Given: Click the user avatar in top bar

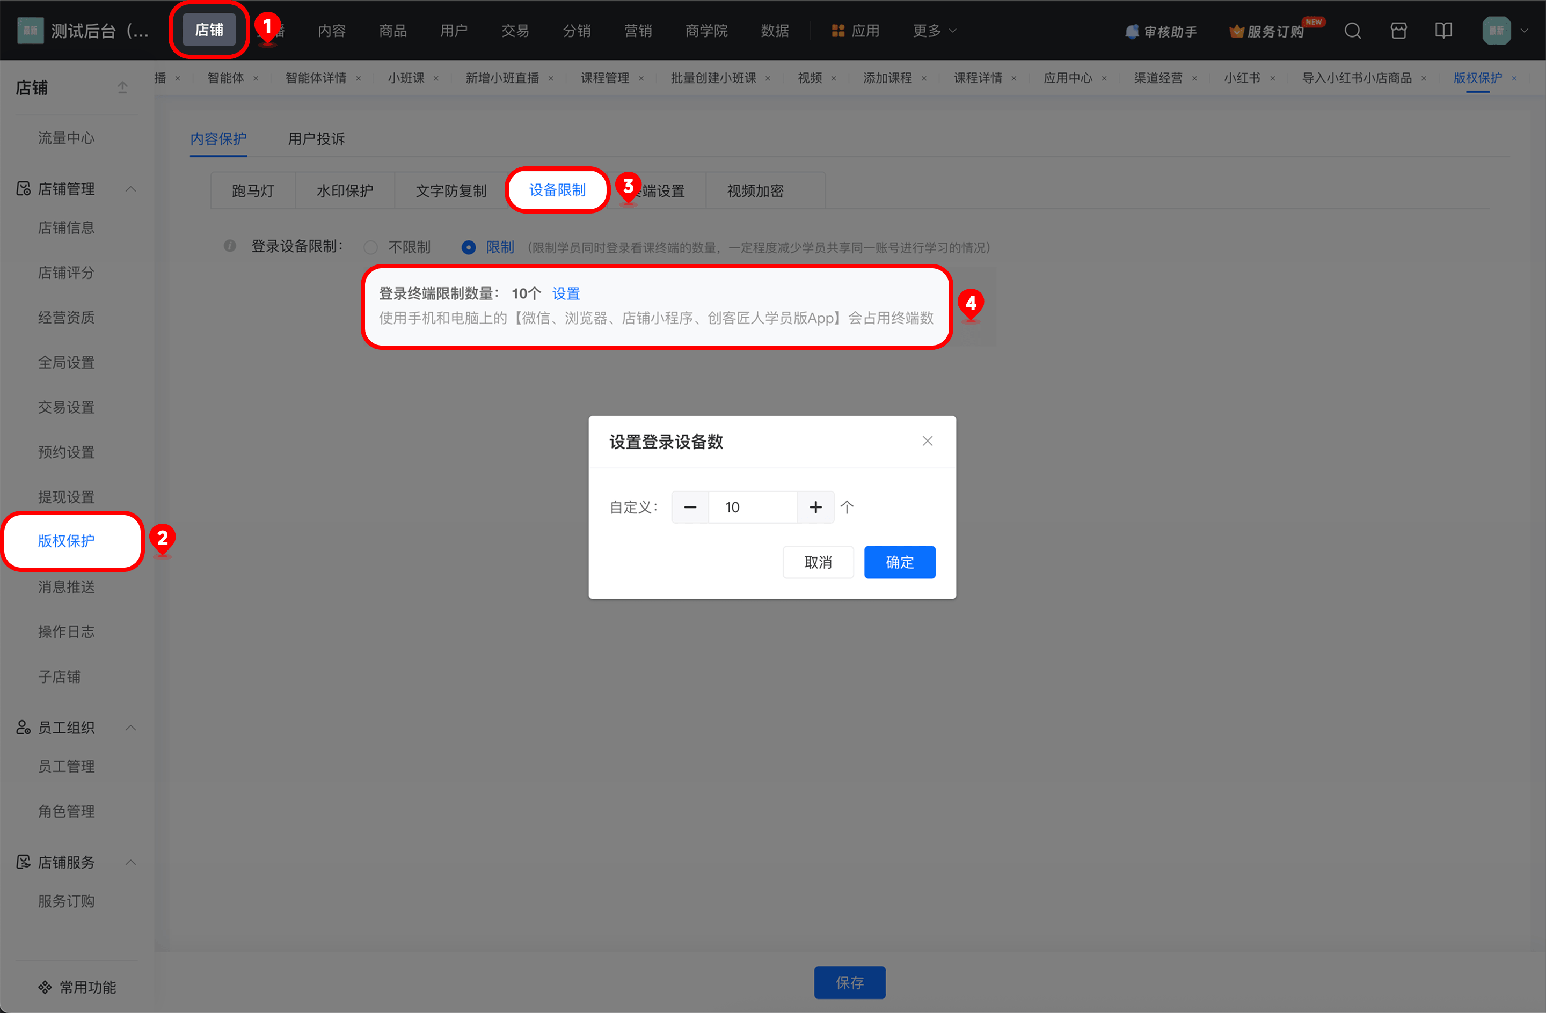Looking at the screenshot, I should click(x=1496, y=31).
